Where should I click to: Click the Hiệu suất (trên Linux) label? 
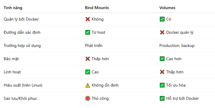[x=23, y=85]
